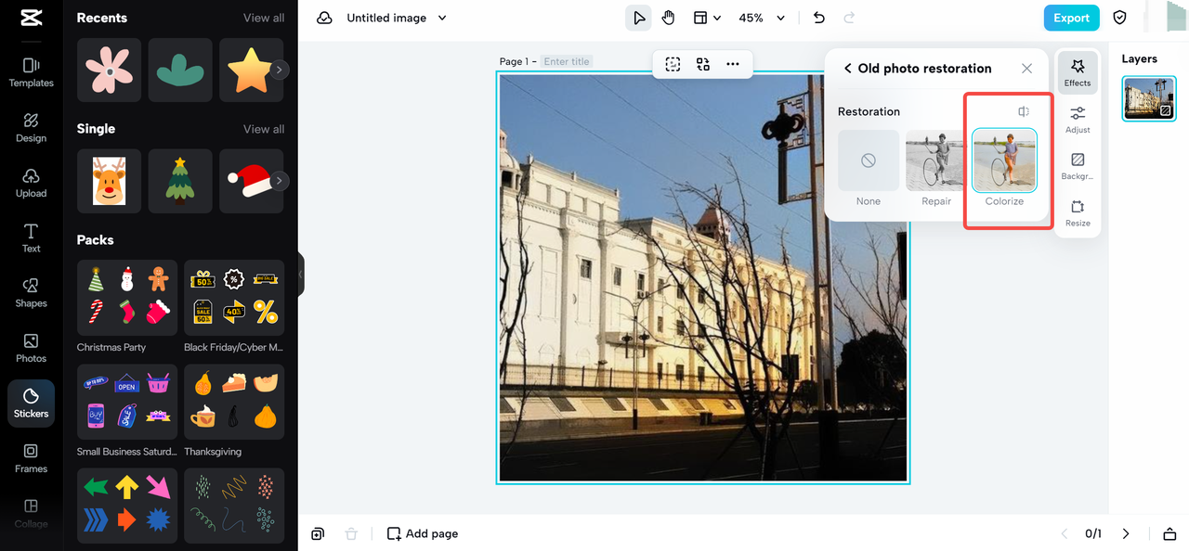The width and height of the screenshot is (1189, 551).
Task: Open the Adjust panel
Action: pyautogui.click(x=1077, y=119)
